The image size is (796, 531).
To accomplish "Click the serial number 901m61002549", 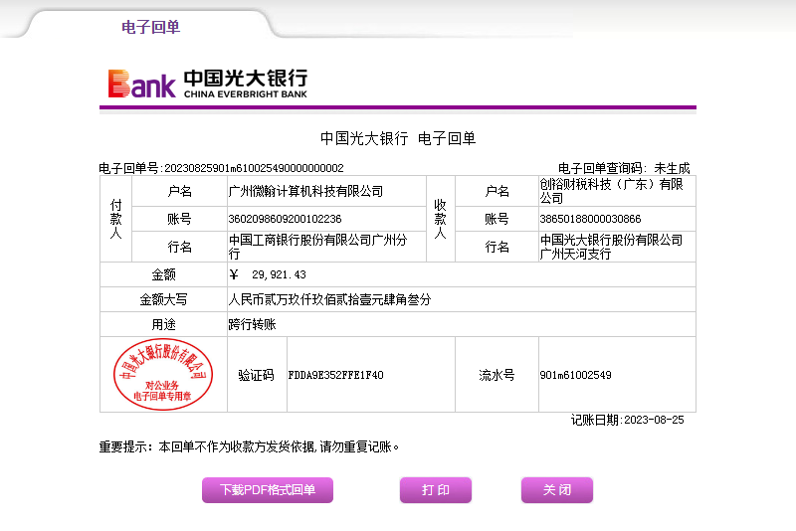I will tap(575, 375).
